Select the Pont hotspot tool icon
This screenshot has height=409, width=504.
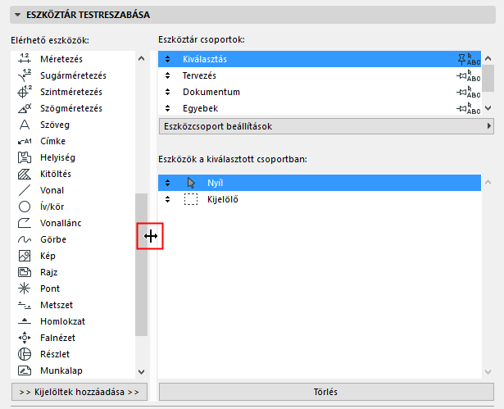(25, 289)
